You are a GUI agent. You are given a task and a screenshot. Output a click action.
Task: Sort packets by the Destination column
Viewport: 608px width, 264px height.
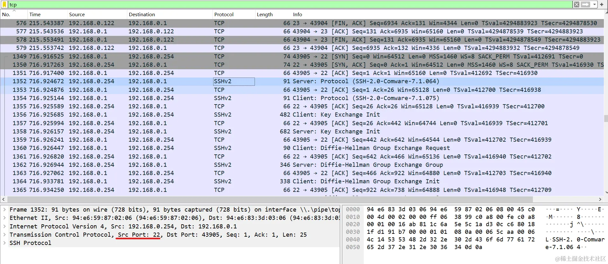pyautogui.click(x=170, y=14)
